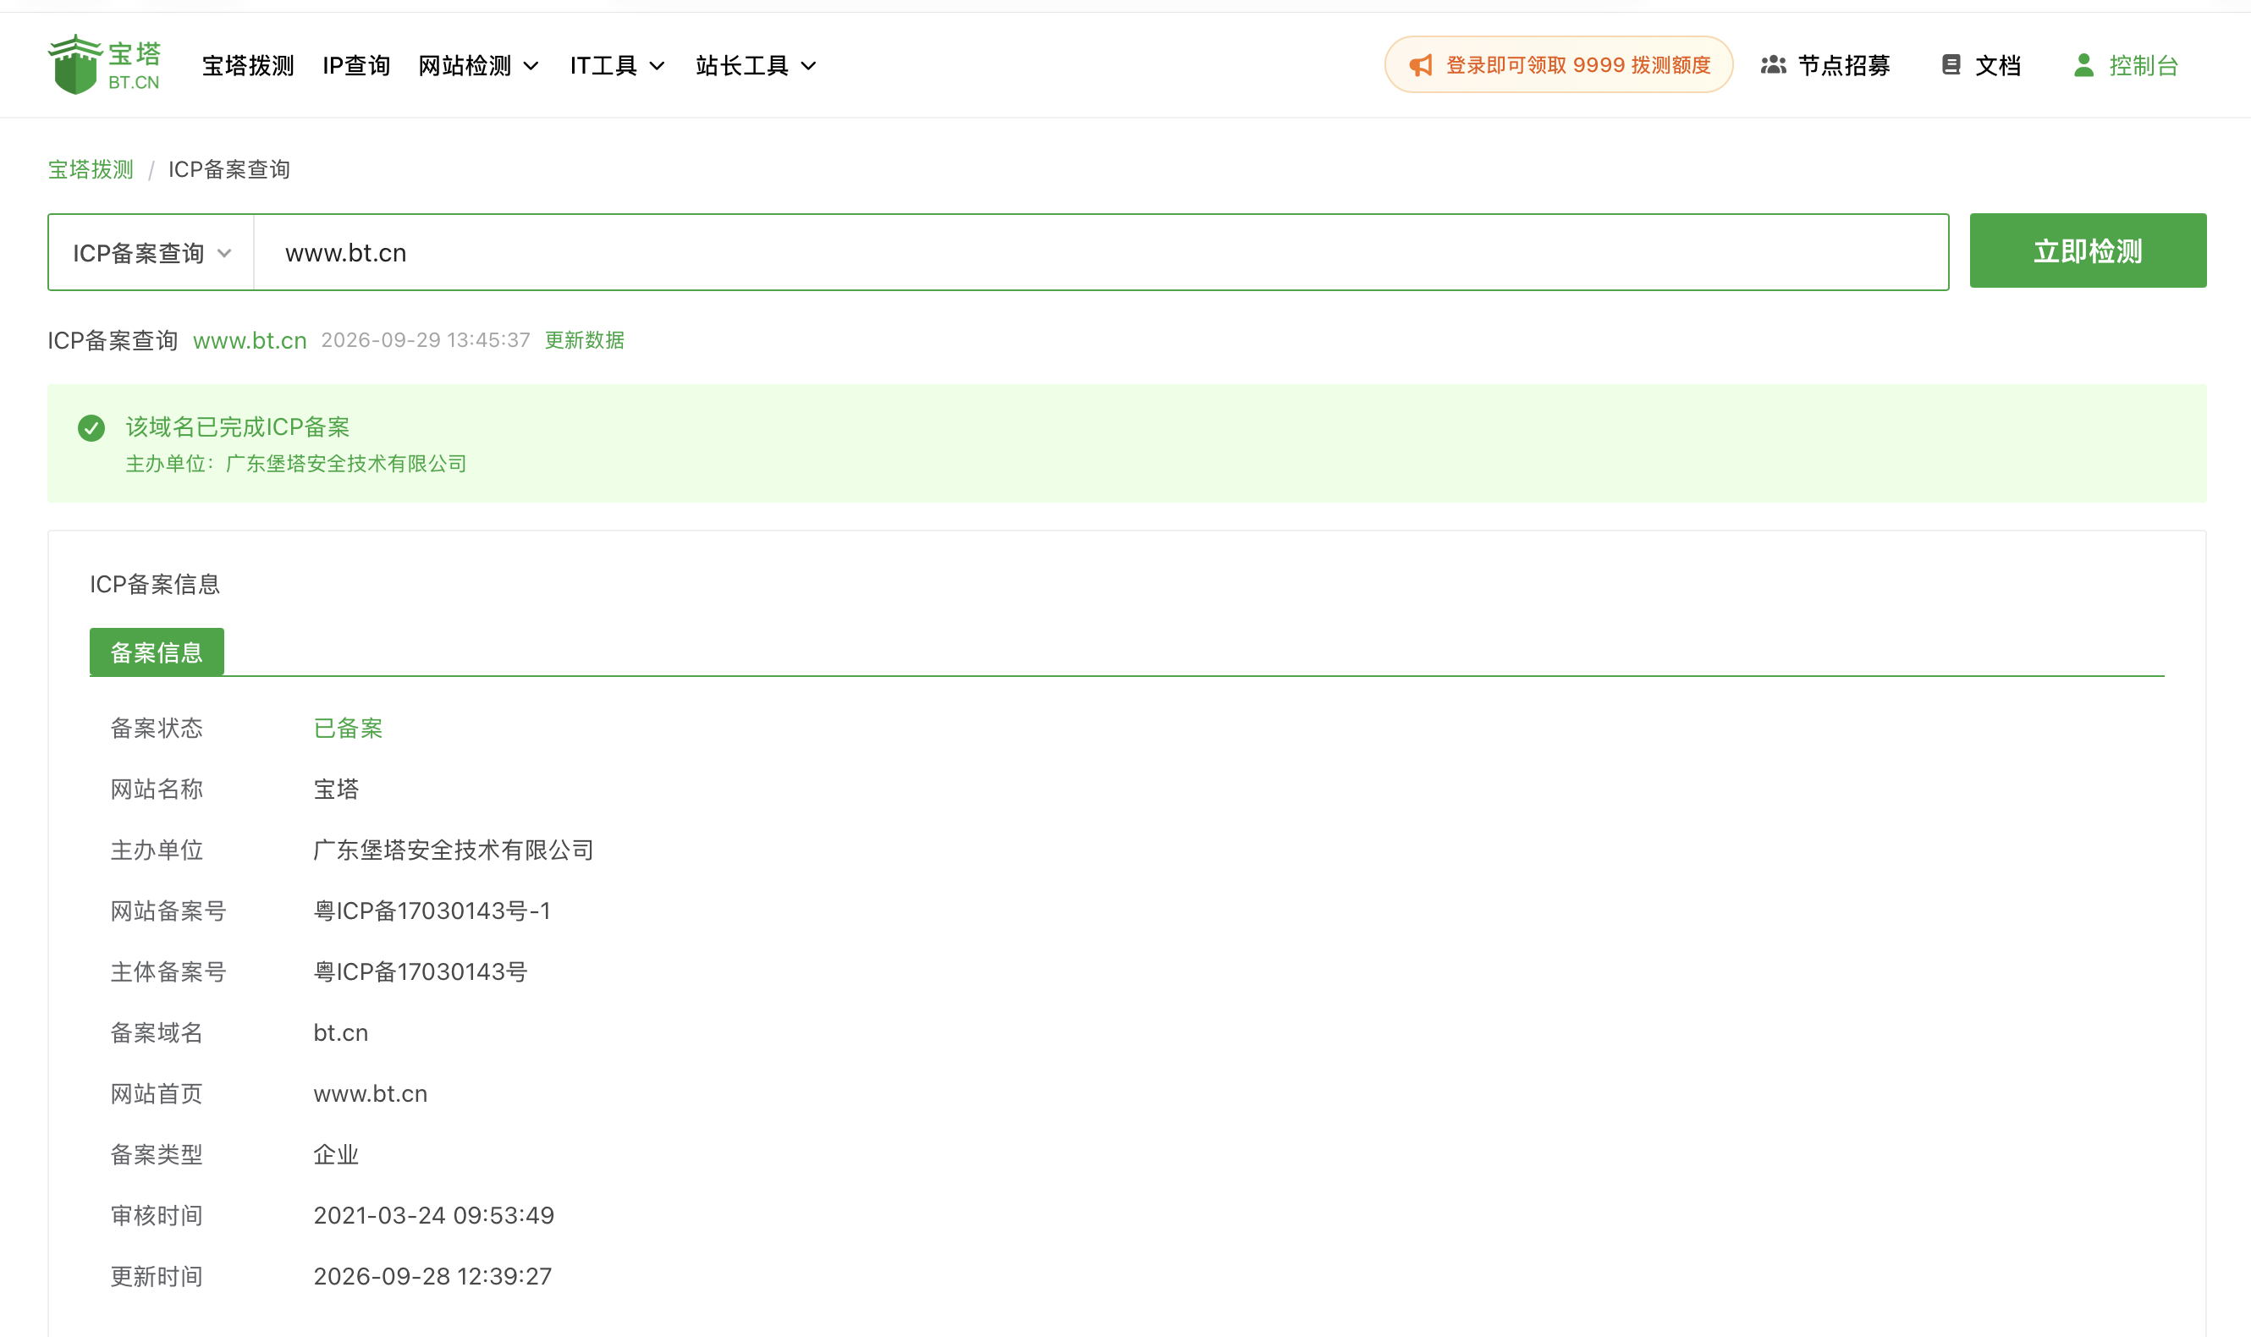The width and height of the screenshot is (2251, 1337).
Task: Click 立即检测 button
Action: [2088, 250]
